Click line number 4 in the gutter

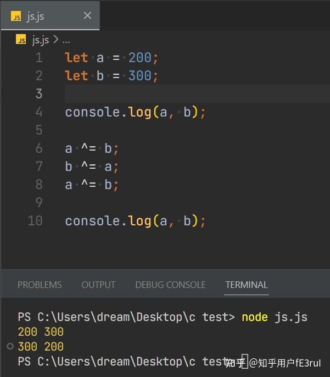(38, 112)
